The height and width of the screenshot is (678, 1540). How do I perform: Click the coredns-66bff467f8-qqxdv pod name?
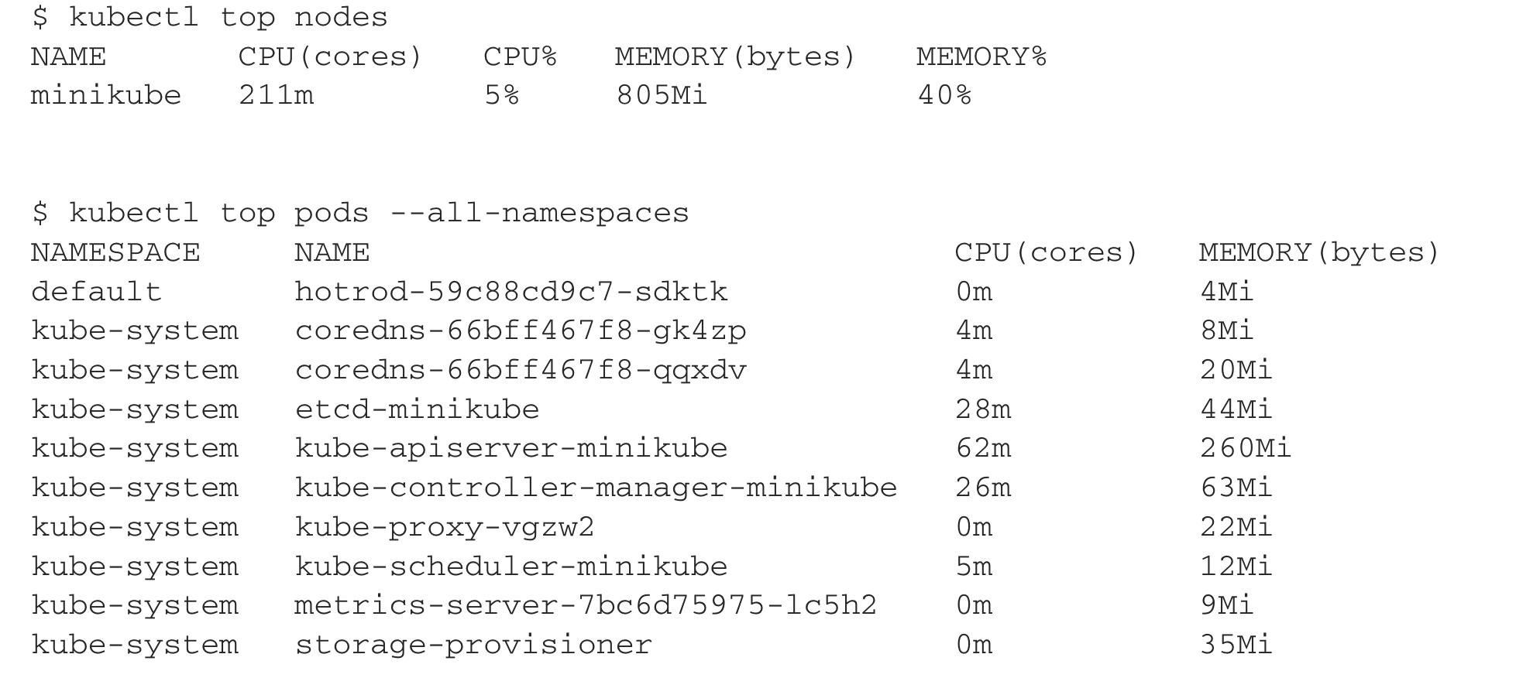click(x=521, y=370)
